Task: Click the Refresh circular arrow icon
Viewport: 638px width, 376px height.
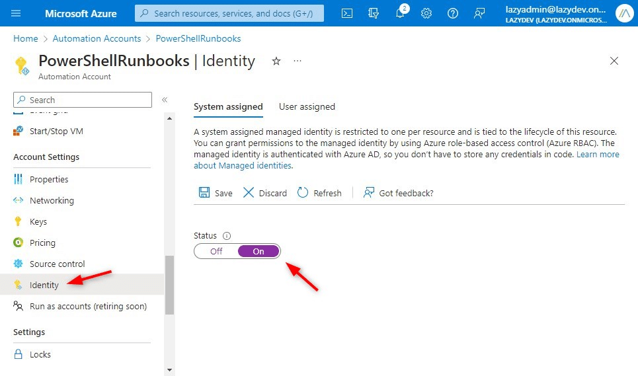Action: (303, 192)
